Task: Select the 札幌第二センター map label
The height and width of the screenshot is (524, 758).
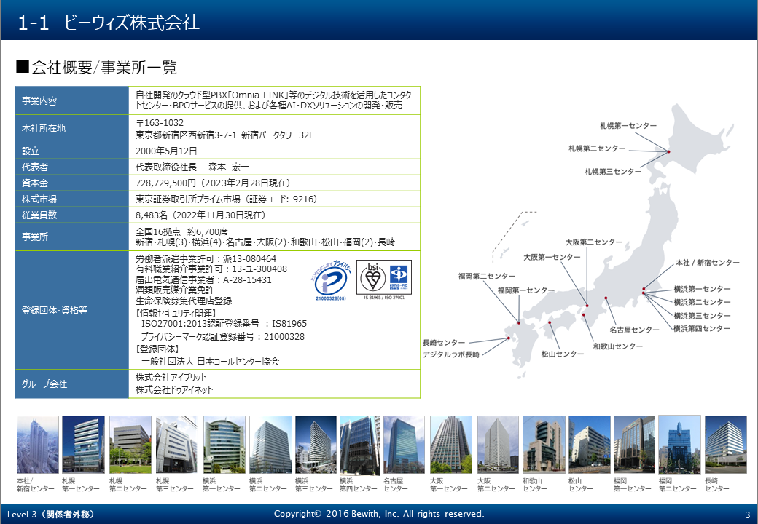Action: pyautogui.click(x=597, y=148)
